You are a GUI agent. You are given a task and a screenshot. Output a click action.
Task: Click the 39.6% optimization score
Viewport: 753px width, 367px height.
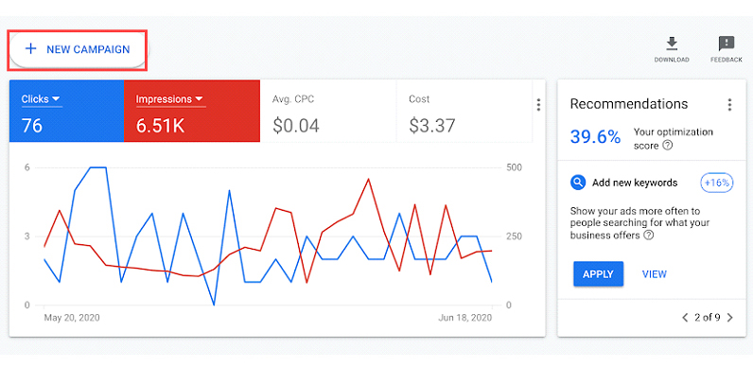point(595,137)
